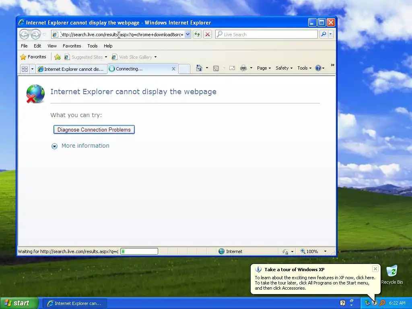Open the search provider options dropdown
This screenshot has width=412, height=309.
click(331, 35)
